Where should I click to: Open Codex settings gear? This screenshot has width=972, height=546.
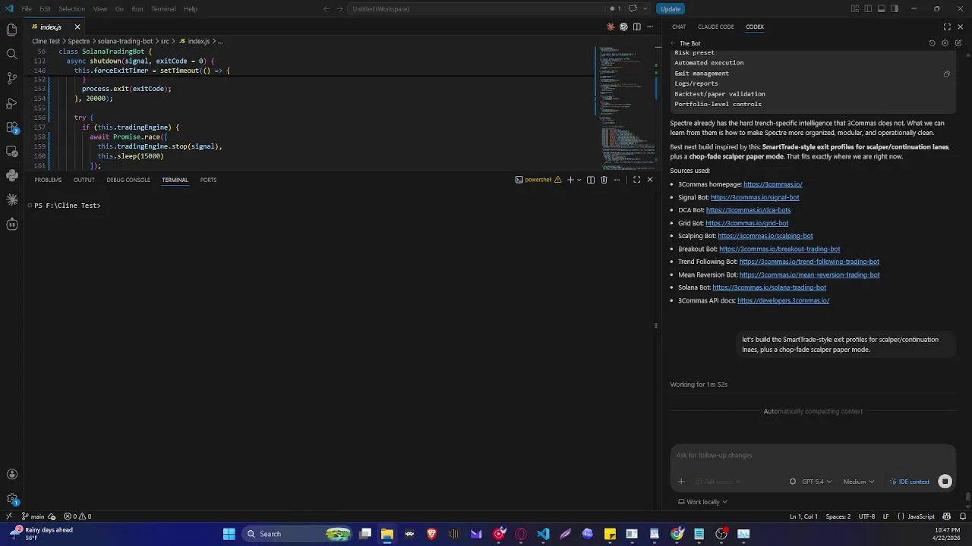[x=945, y=43]
